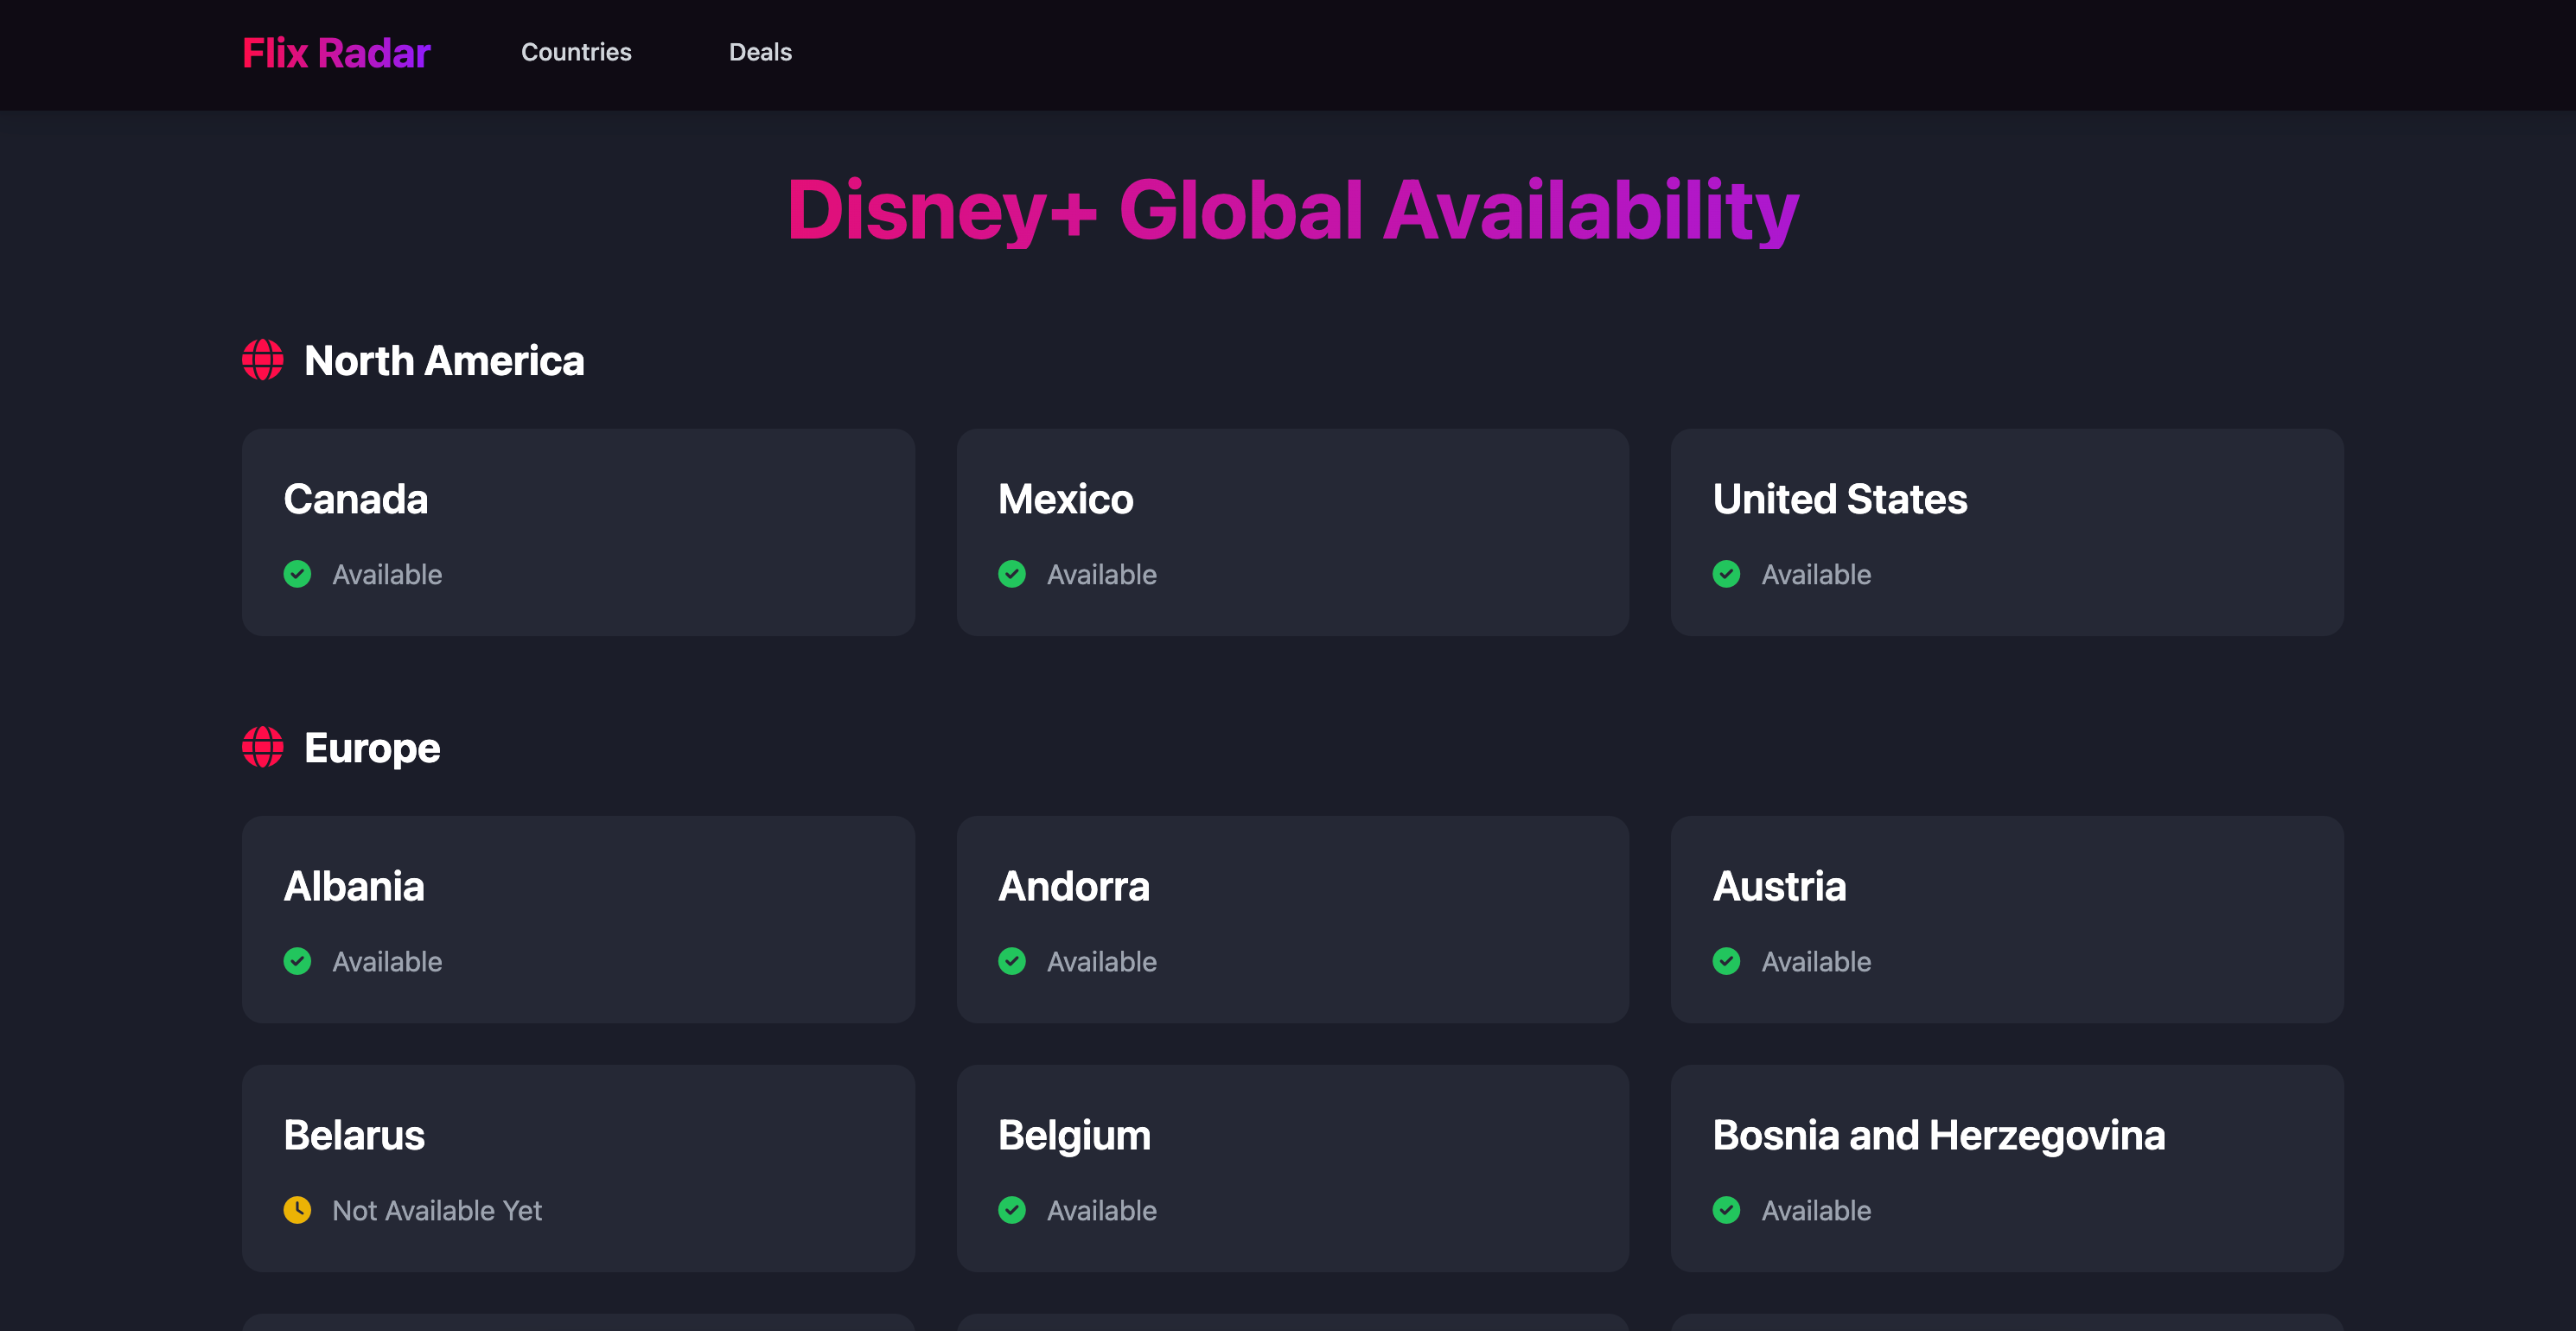Click 'Available' status text under Mexico
2576x1331 pixels.
(1102, 574)
